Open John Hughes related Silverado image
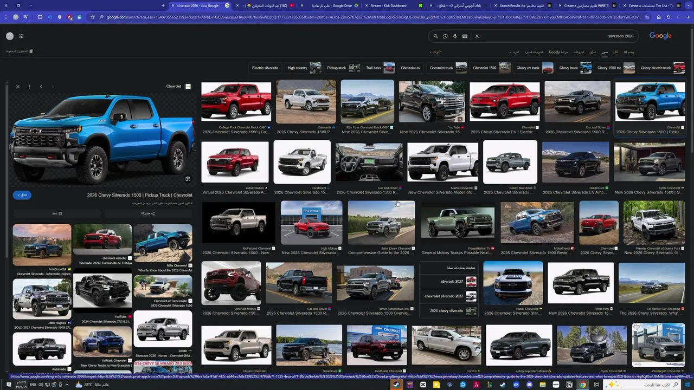Screen dimensions: 694x390 point(42,300)
